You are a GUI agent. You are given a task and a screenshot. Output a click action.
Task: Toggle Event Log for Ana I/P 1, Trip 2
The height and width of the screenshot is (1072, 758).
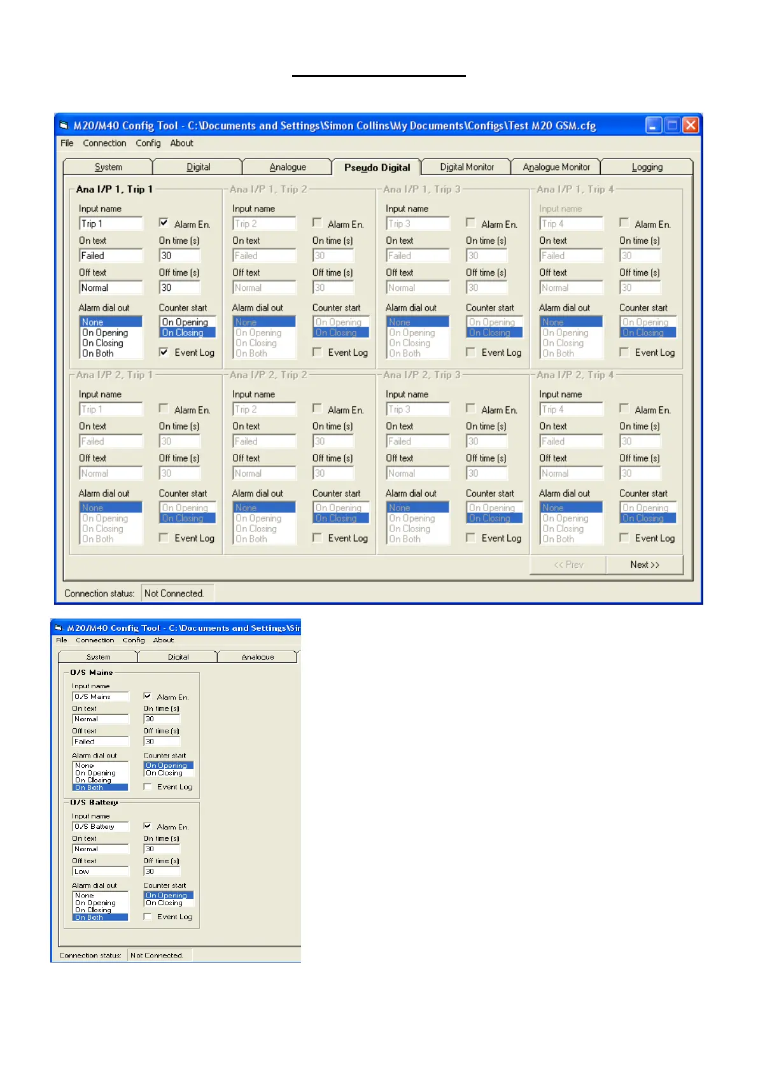point(317,351)
